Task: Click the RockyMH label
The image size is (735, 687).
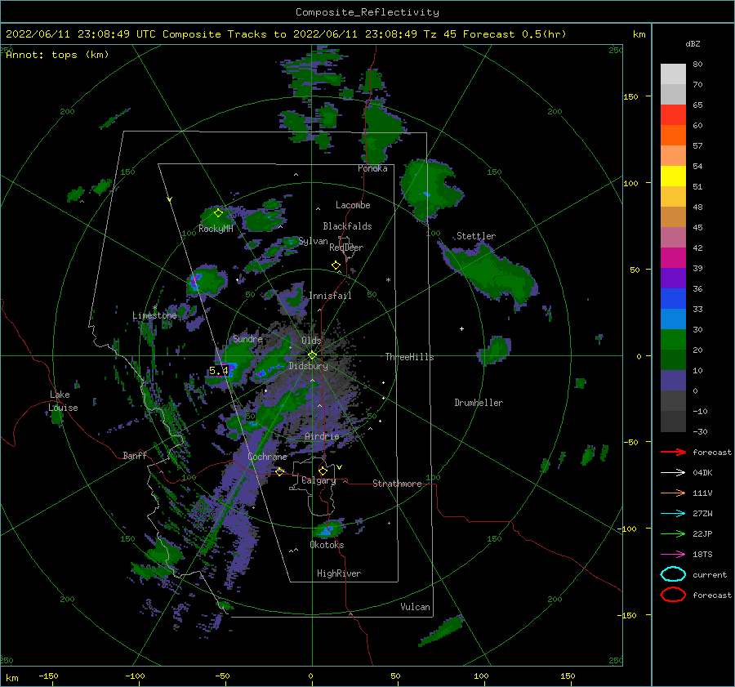Action: (x=216, y=229)
